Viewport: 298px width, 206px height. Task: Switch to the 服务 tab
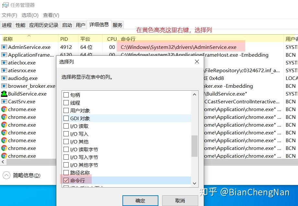click(117, 25)
